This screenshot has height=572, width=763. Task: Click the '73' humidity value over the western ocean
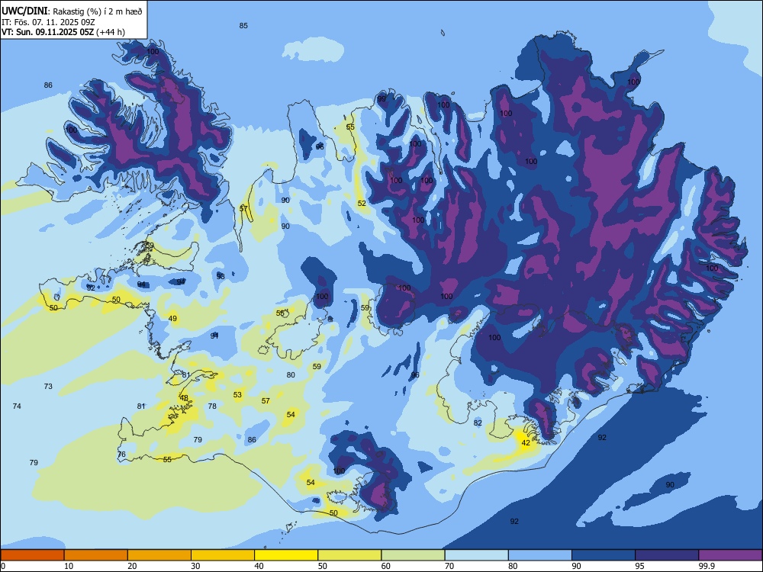(47, 387)
